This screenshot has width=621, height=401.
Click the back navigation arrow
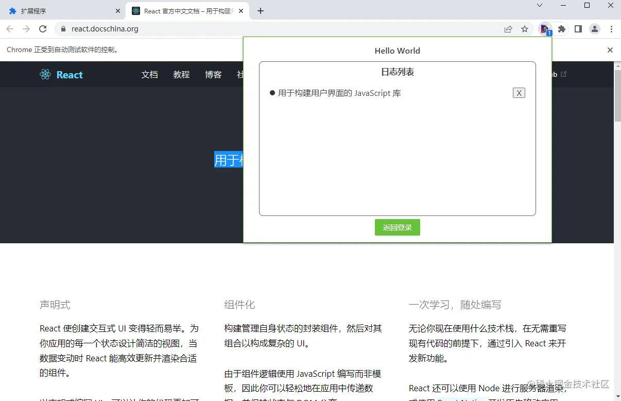coord(10,29)
